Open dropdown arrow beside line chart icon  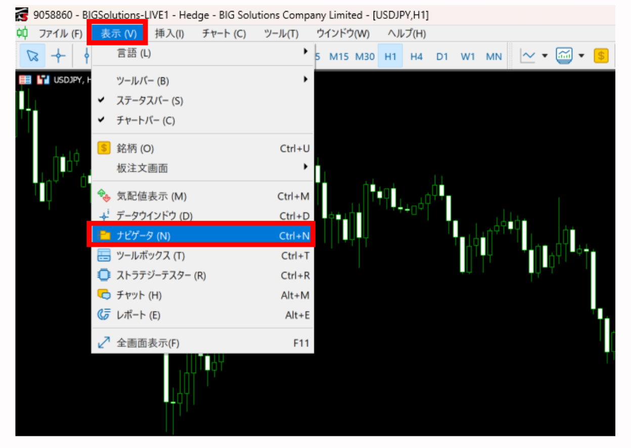pos(545,56)
